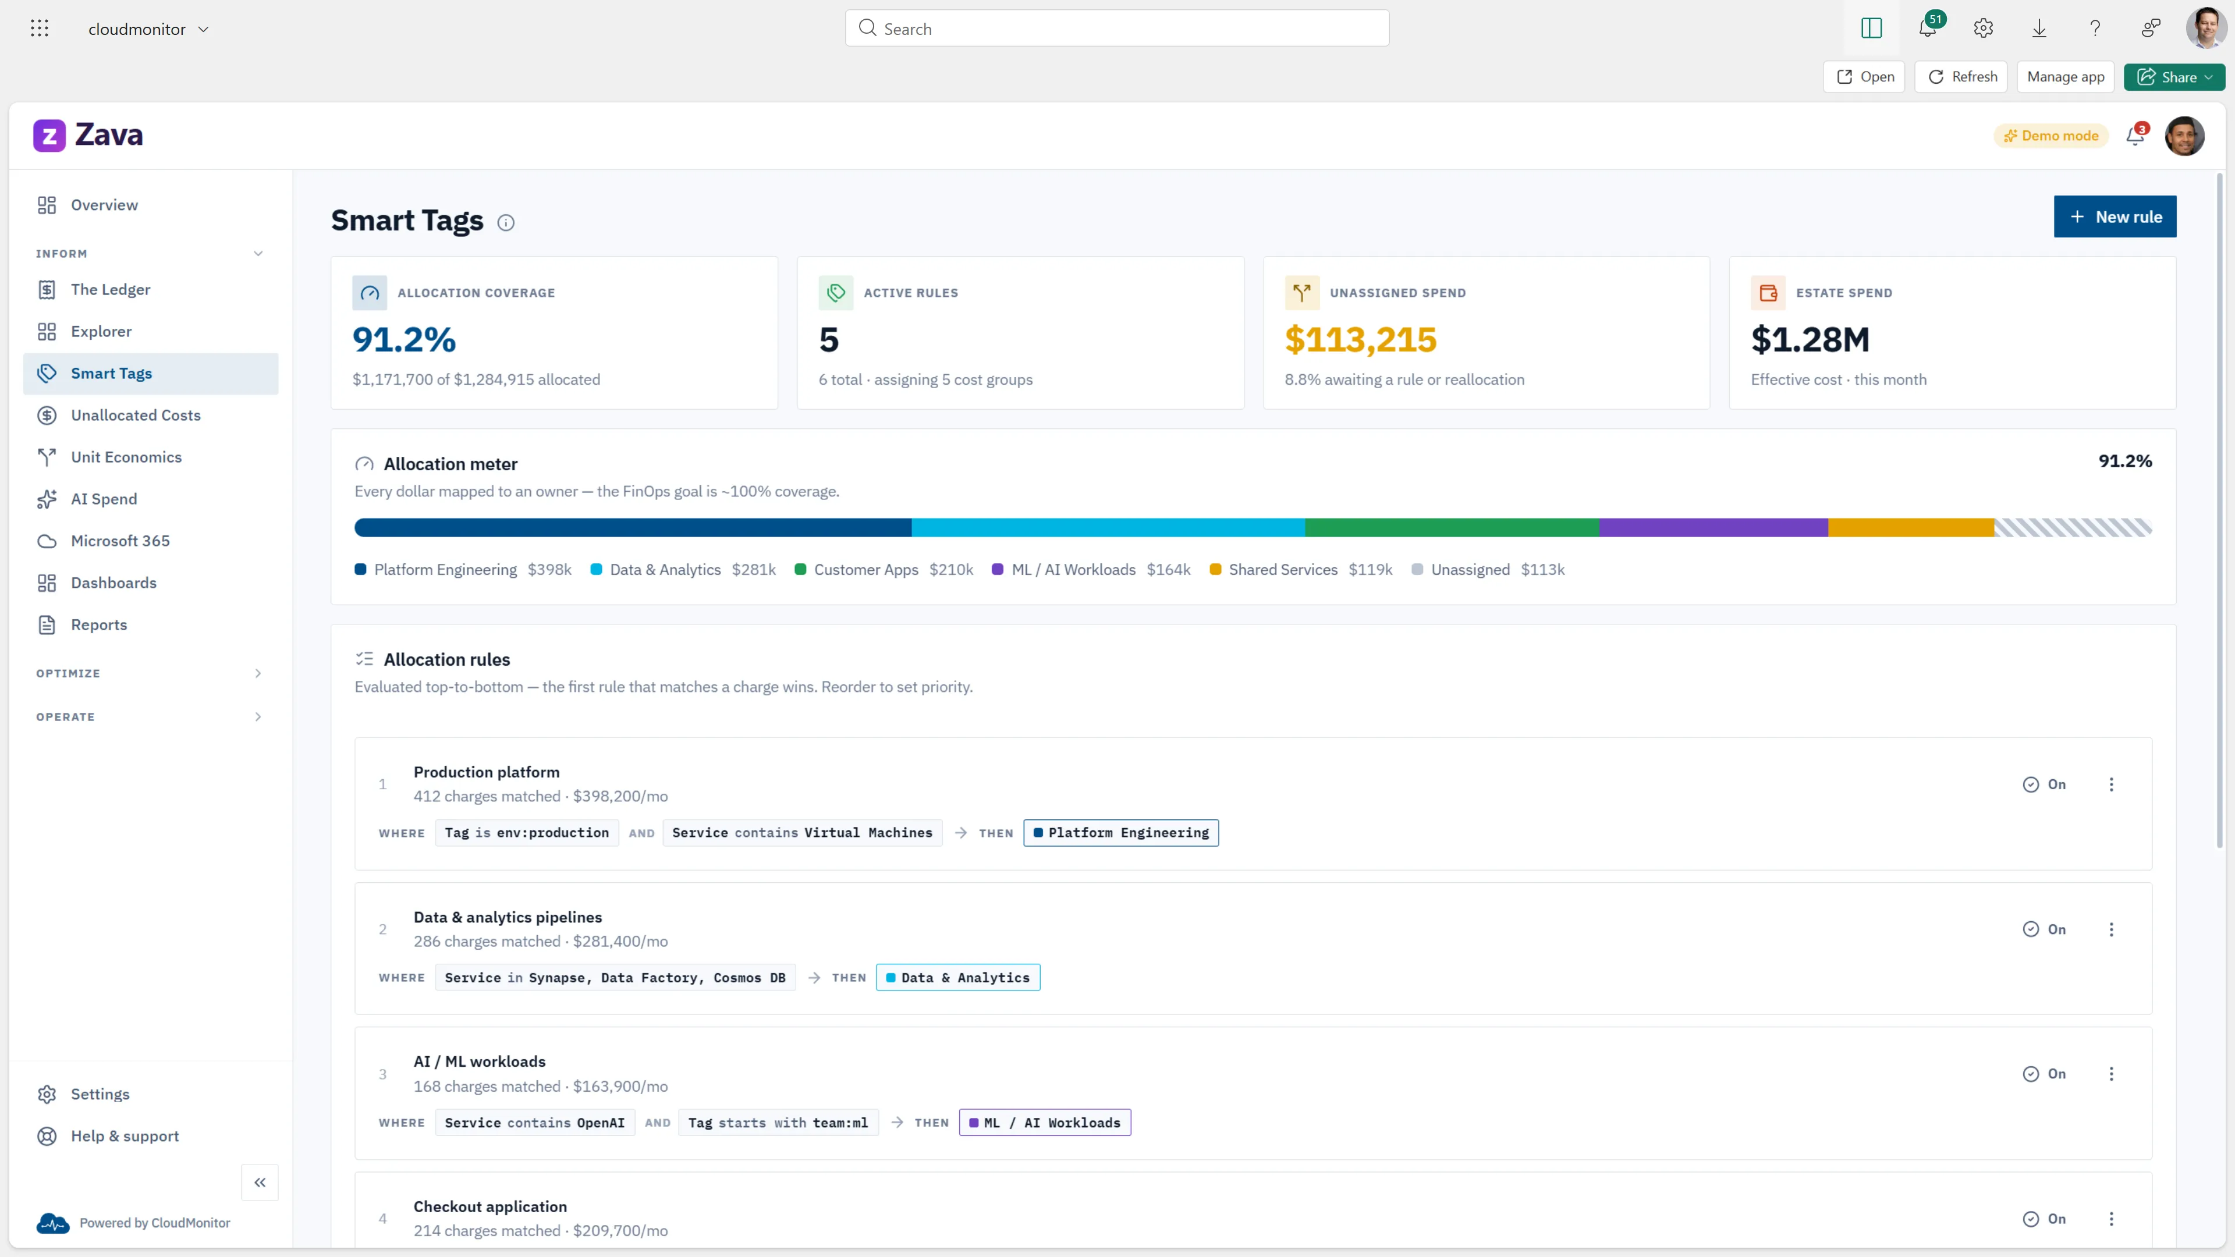Click the striped Unassigned bar segment
The width and height of the screenshot is (2235, 1257).
coord(2073,527)
